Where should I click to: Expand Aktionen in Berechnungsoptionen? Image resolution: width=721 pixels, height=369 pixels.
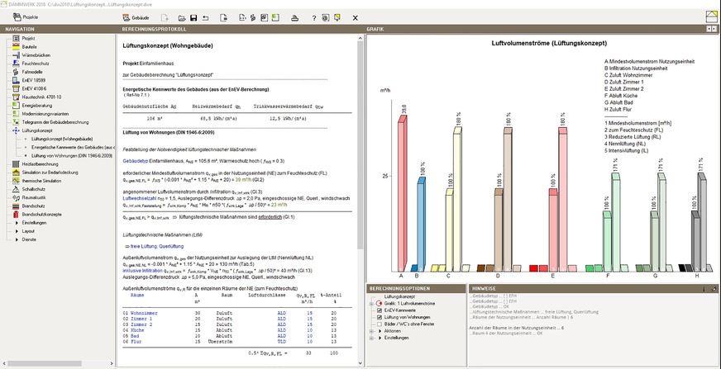coord(372,331)
